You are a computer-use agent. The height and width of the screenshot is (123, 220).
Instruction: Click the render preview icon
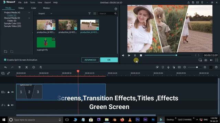click(157, 67)
